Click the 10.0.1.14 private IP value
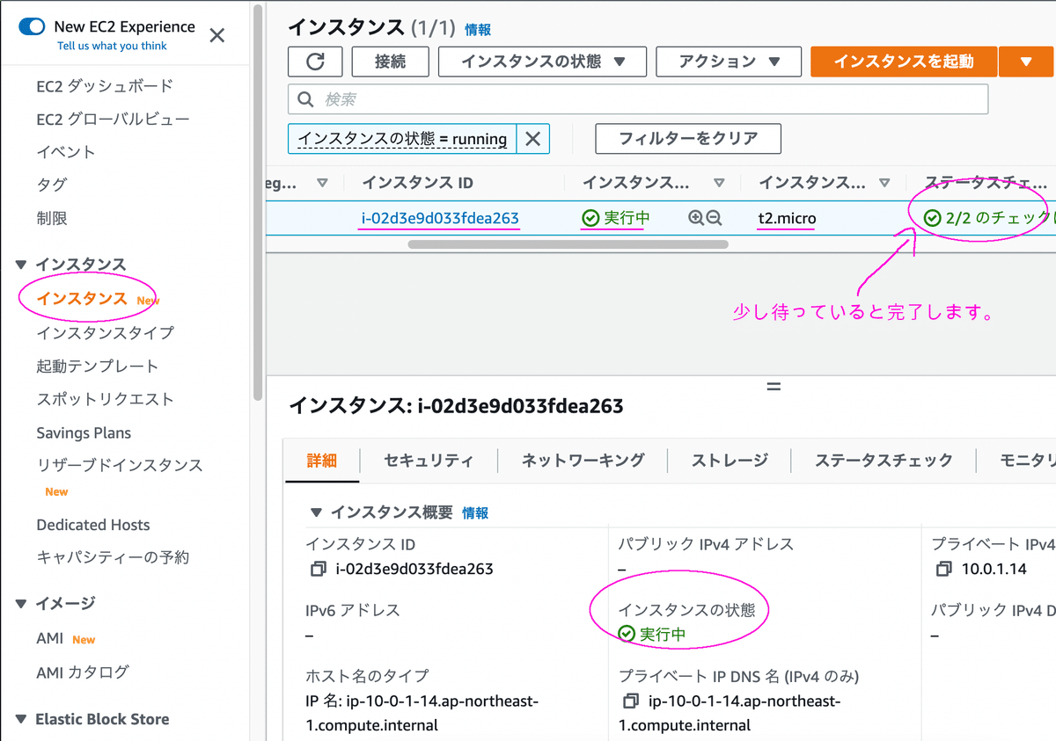 994,569
